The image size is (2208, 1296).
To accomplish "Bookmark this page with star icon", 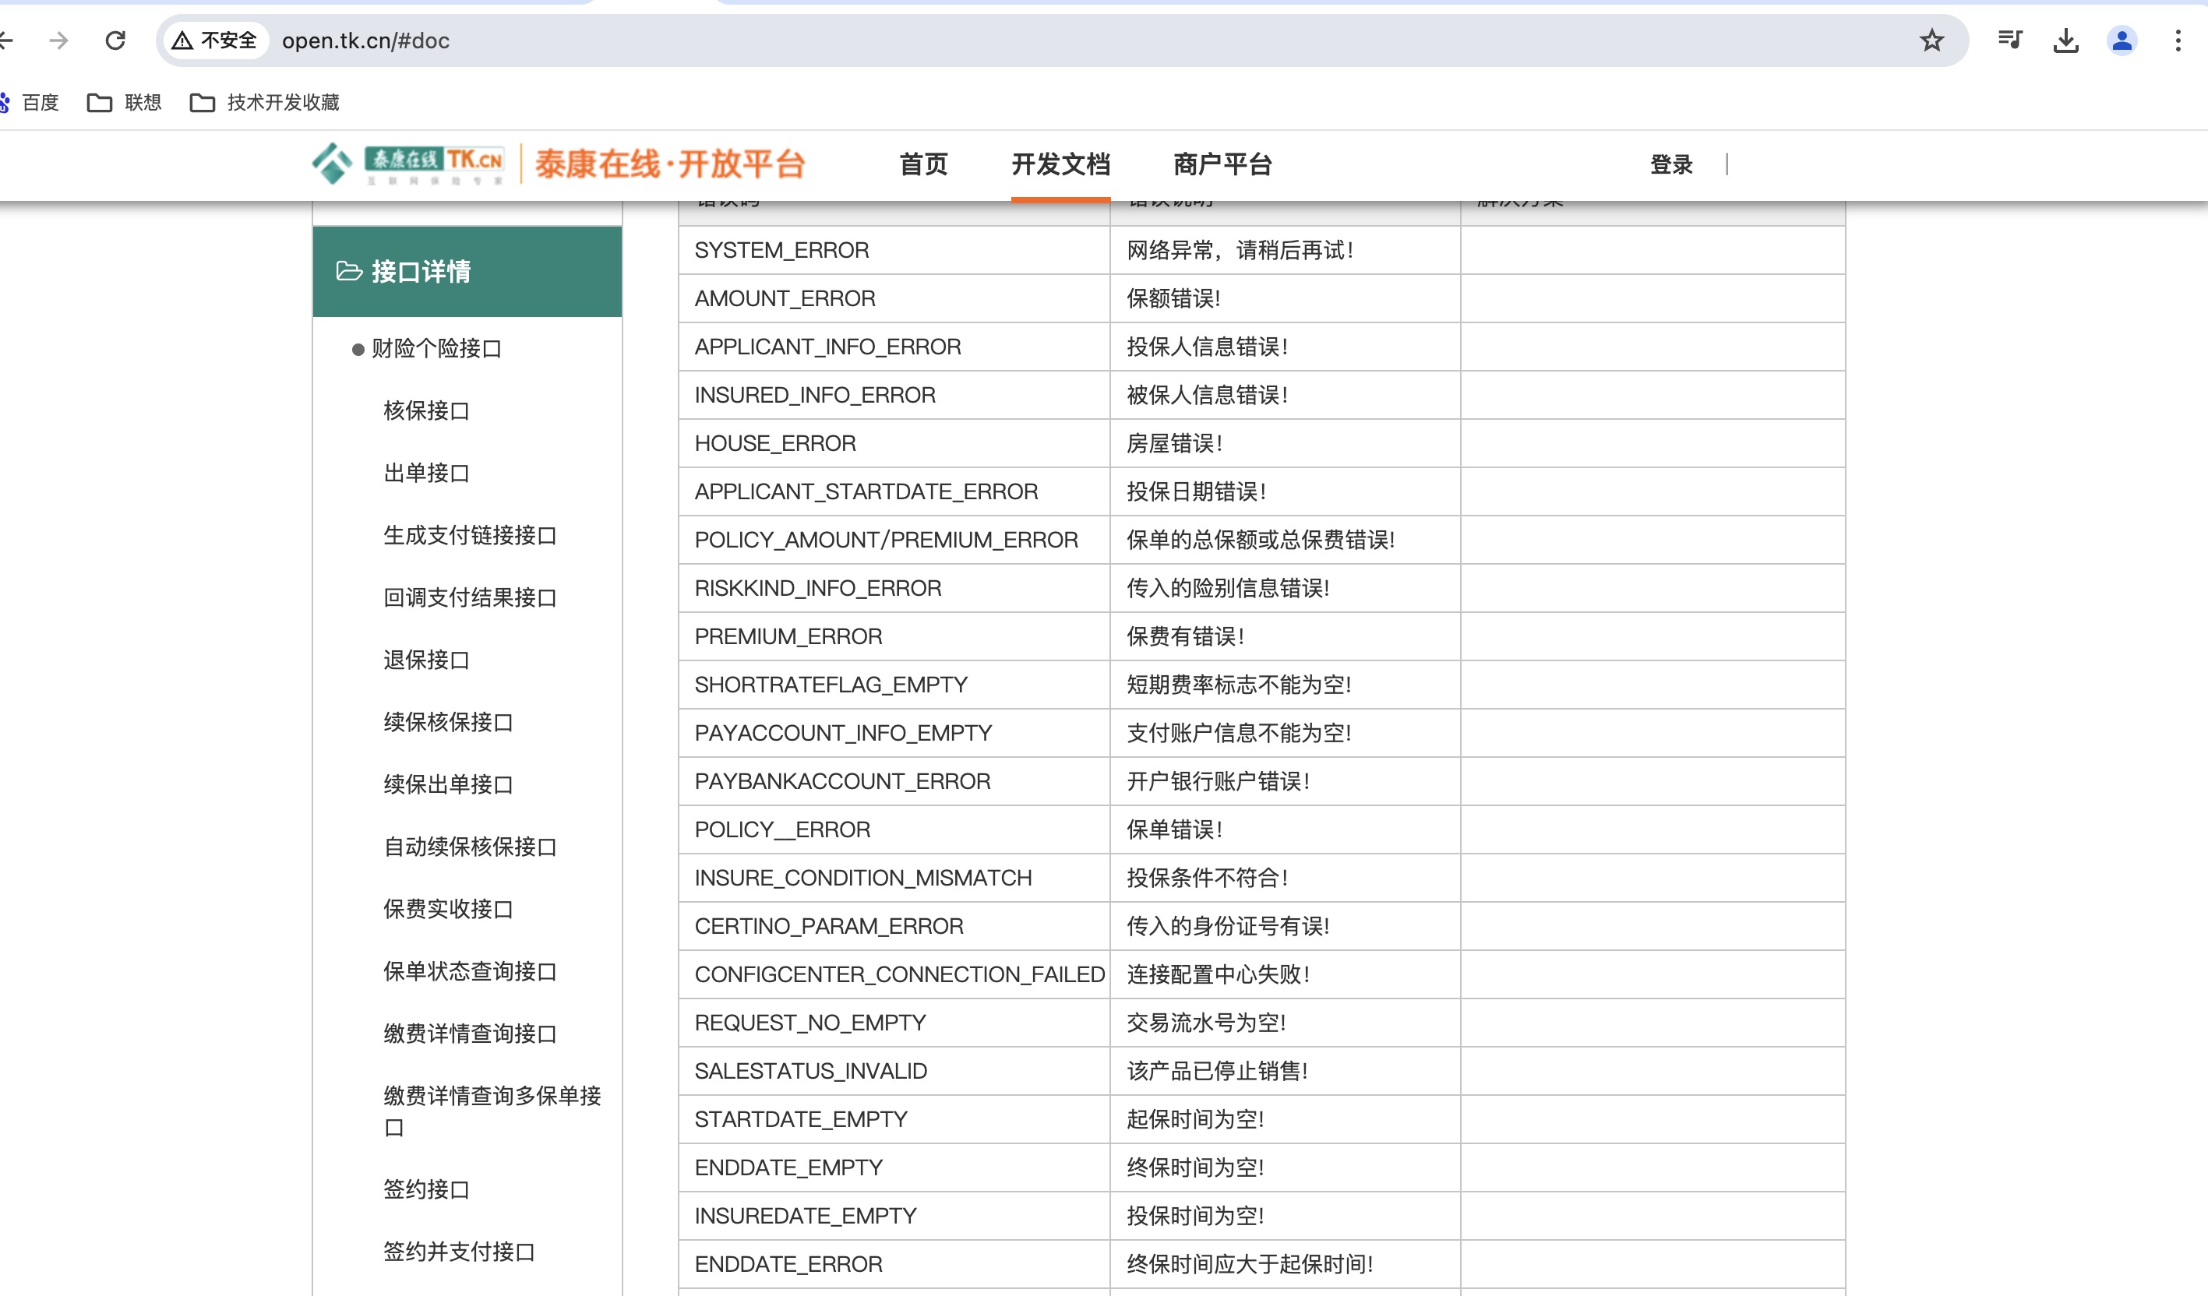I will 1931,40.
